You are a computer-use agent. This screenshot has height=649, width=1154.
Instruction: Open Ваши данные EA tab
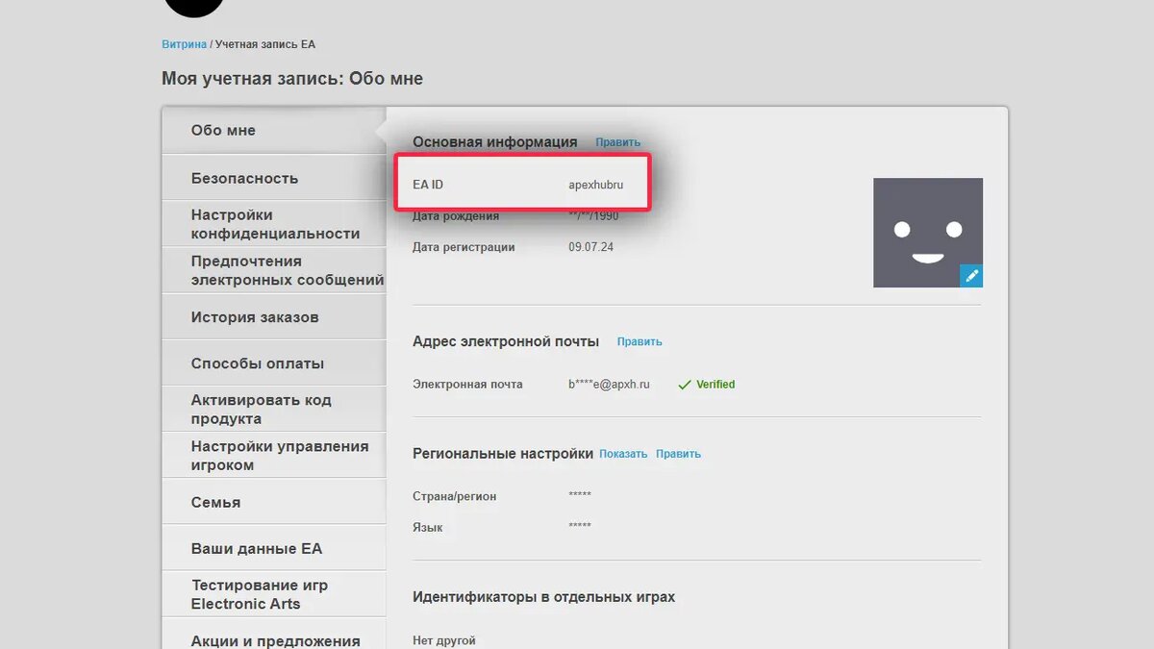pos(274,549)
